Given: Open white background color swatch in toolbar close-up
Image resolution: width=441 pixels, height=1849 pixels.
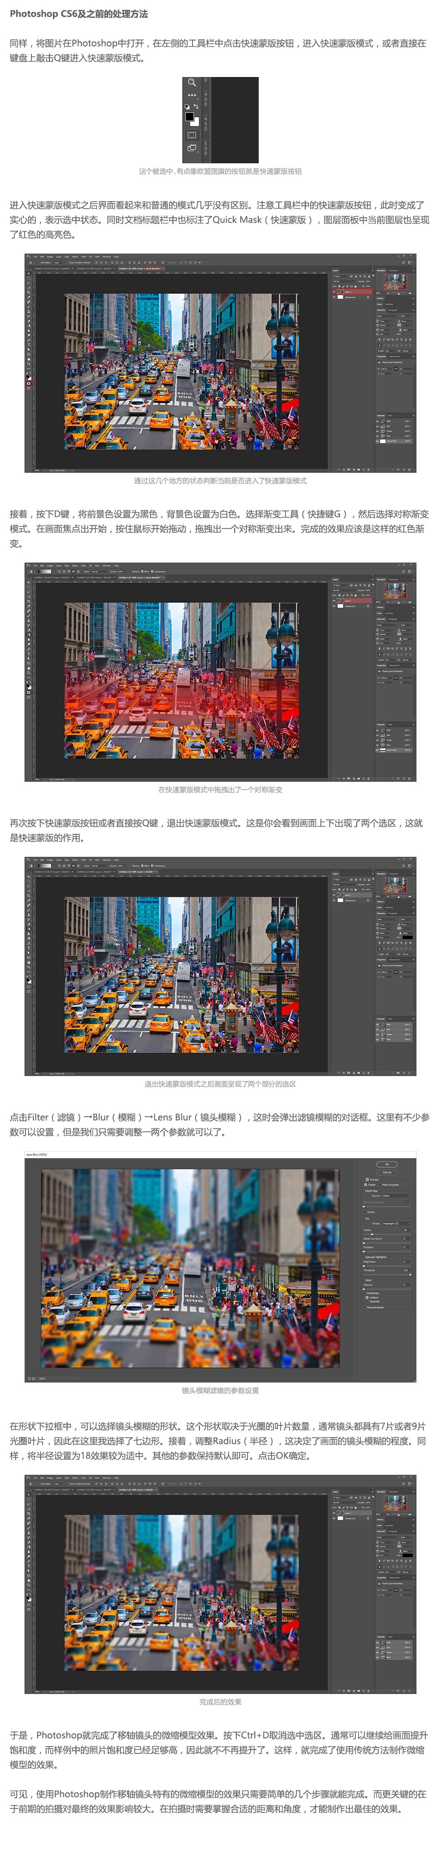Looking at the screenshot, I should [195, 122].
